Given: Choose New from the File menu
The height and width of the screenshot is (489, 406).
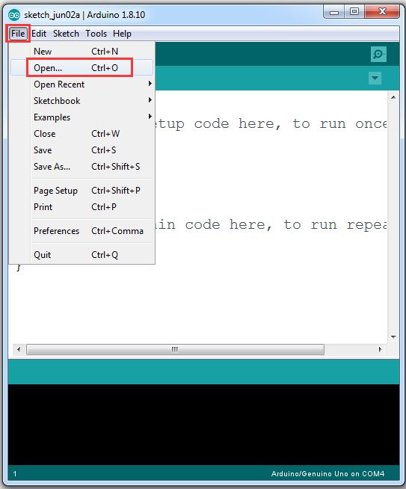Looking at the screenshot, I should 82,51.
